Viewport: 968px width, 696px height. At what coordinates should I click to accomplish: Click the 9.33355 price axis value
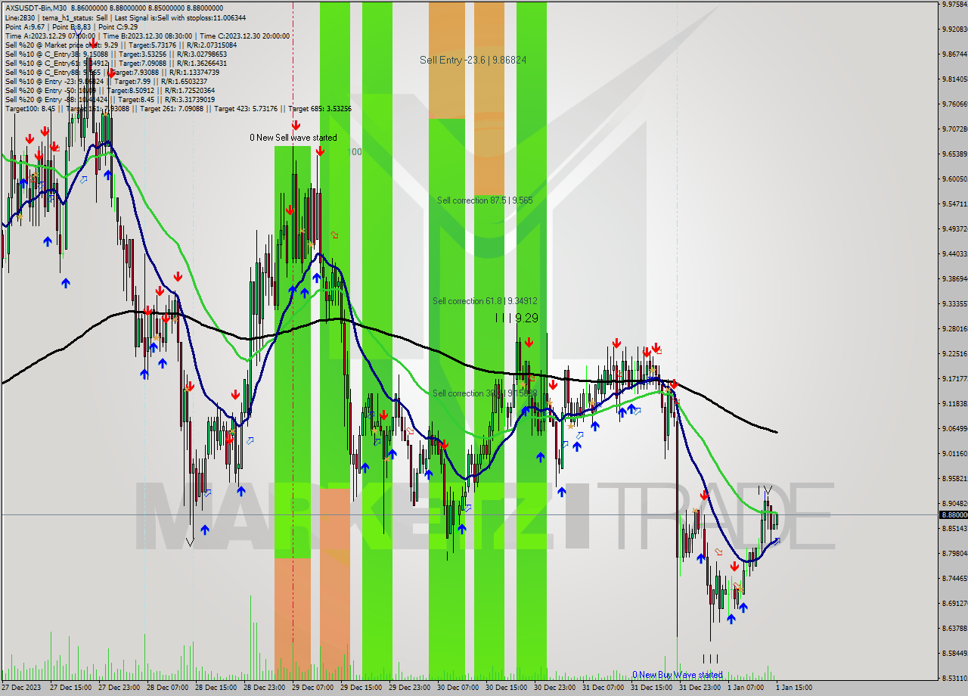coord(954,303)
